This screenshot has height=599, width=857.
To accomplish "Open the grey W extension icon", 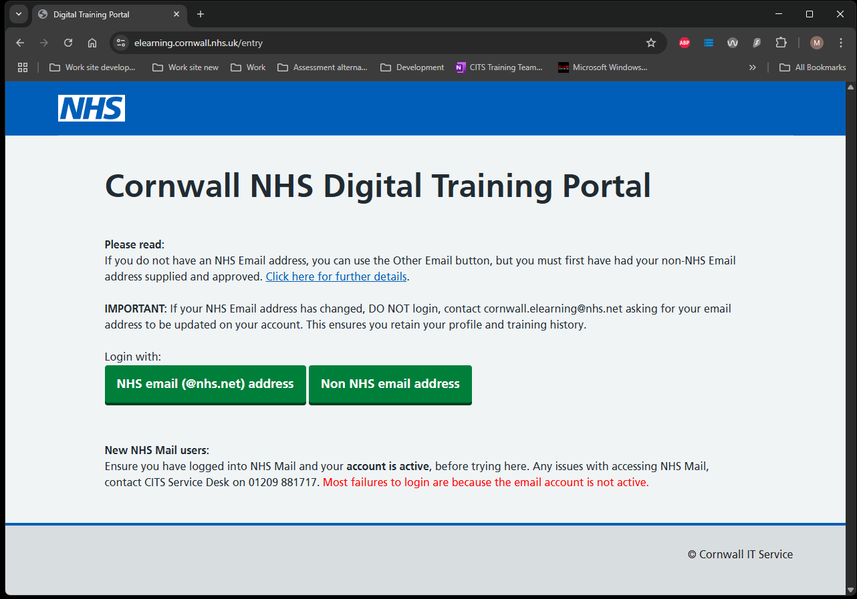I will point(732,42).
